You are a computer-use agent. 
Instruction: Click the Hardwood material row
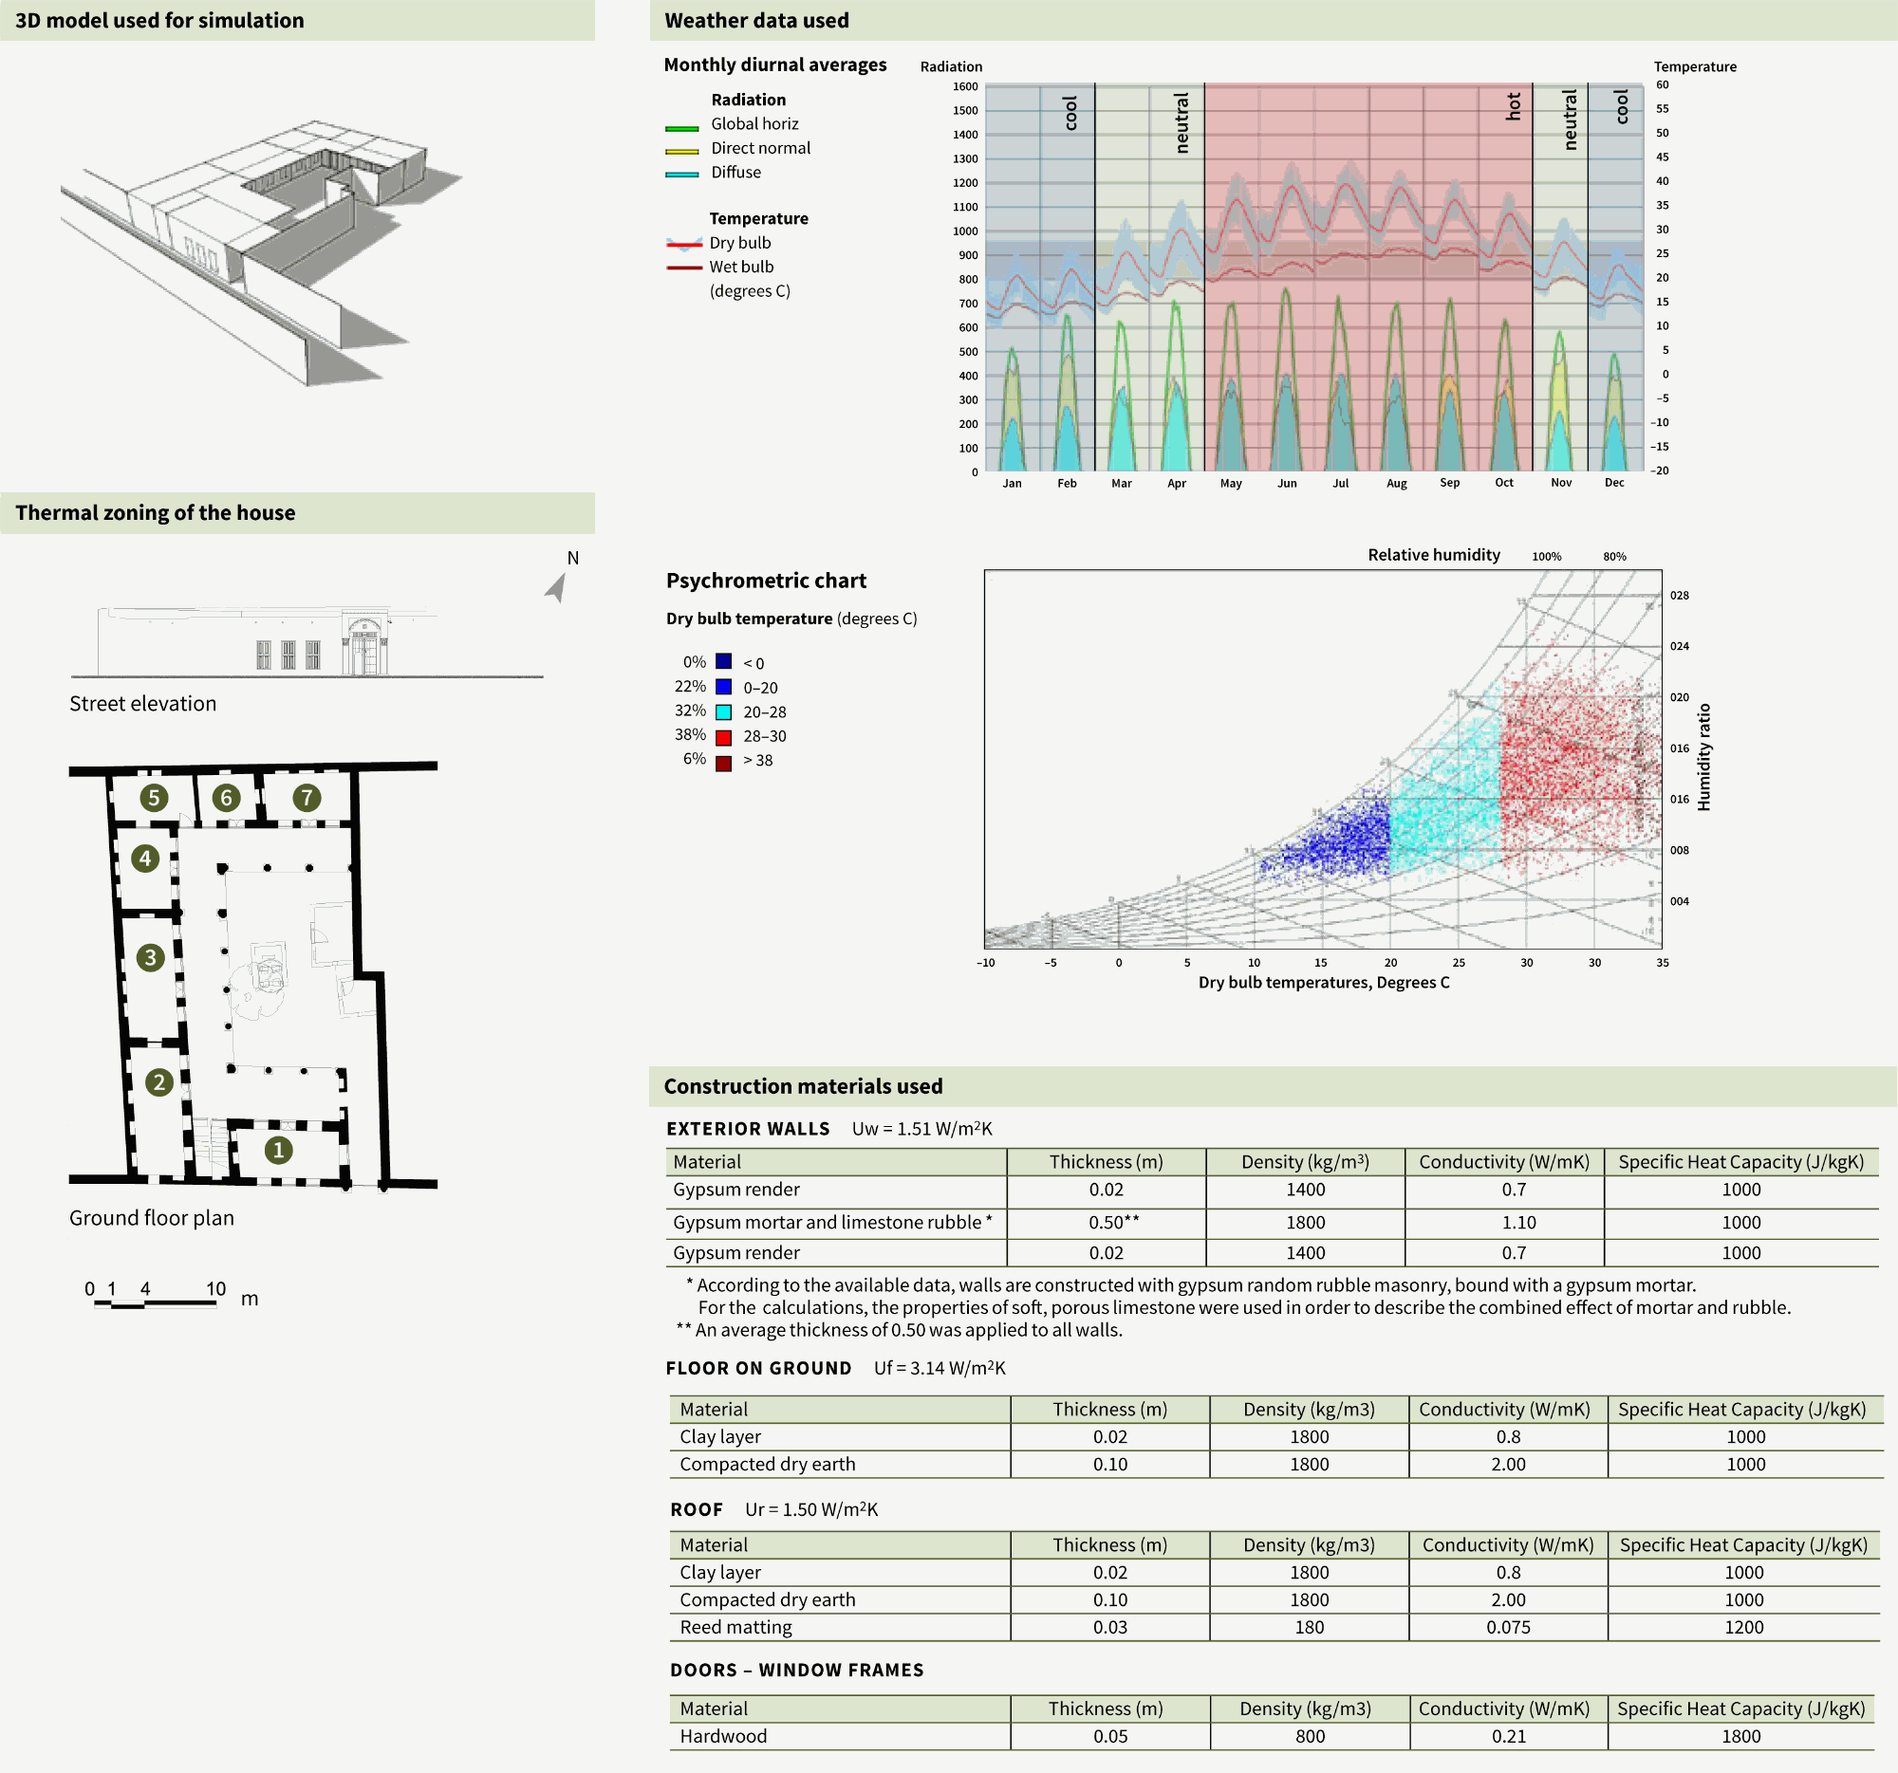(723, 1736)
